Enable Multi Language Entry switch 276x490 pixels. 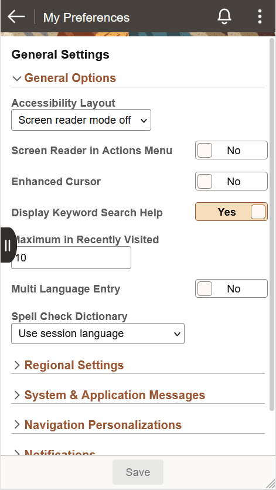pos(231,288)
